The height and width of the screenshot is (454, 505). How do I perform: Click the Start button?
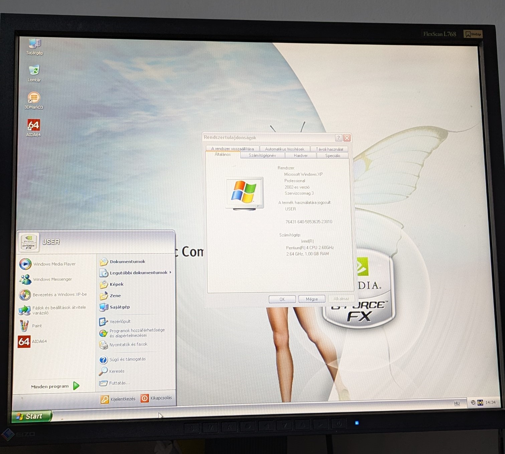[31, 416]
